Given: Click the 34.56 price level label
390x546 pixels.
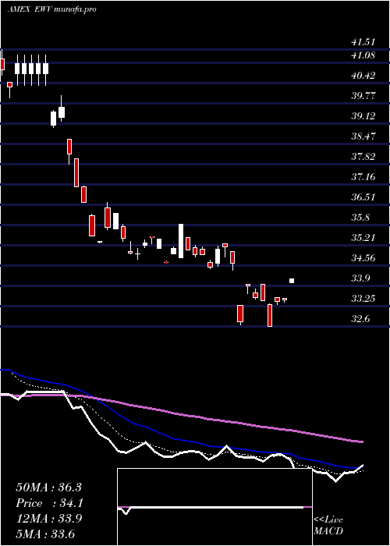Looking at the screenshot, I should point(363,257).
